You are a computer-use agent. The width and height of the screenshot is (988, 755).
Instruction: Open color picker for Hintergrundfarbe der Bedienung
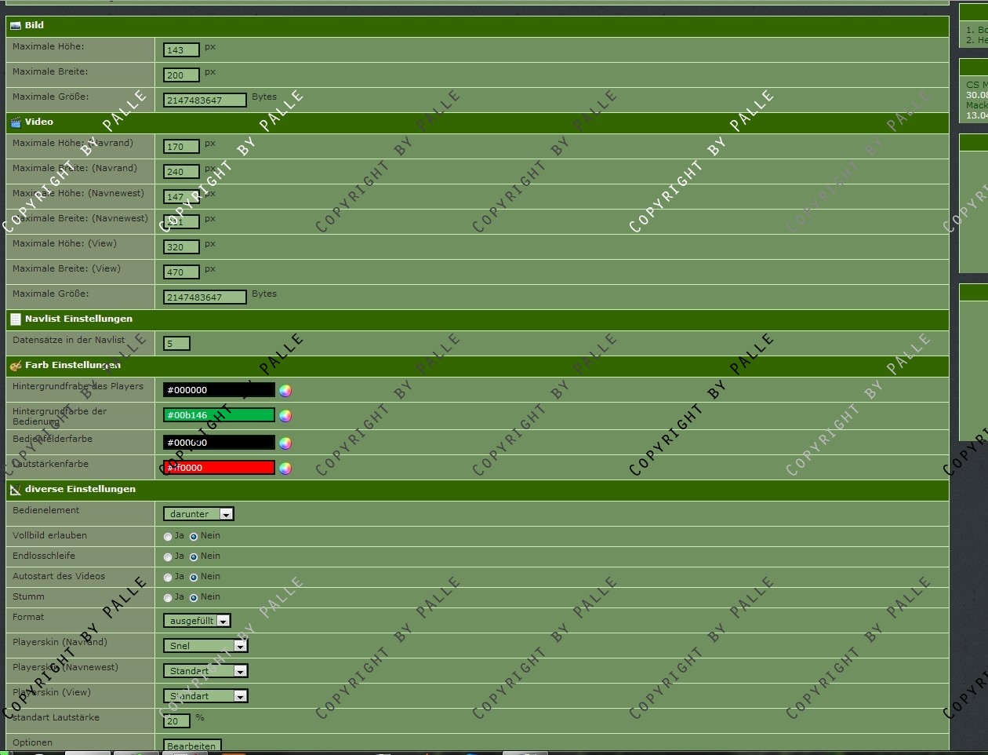click(285, 416)
